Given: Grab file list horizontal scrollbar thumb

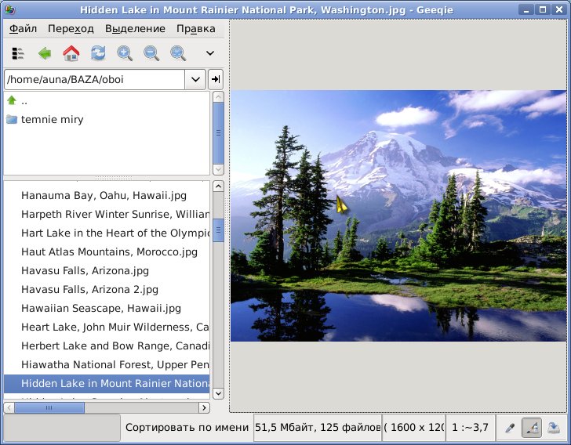Looking at the screenshot, I should [49, 407].
